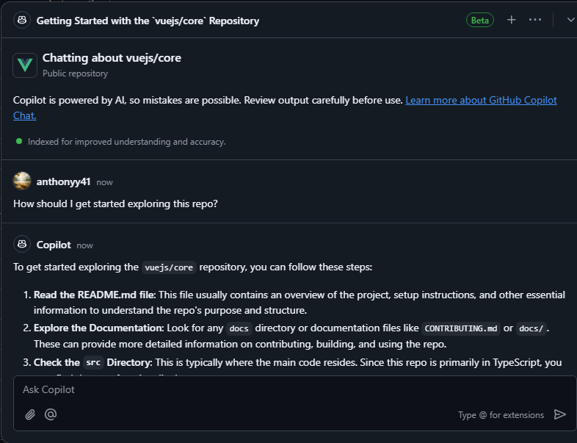
Task: Attach a file using the paperclip icon
Action: [30, 414]
